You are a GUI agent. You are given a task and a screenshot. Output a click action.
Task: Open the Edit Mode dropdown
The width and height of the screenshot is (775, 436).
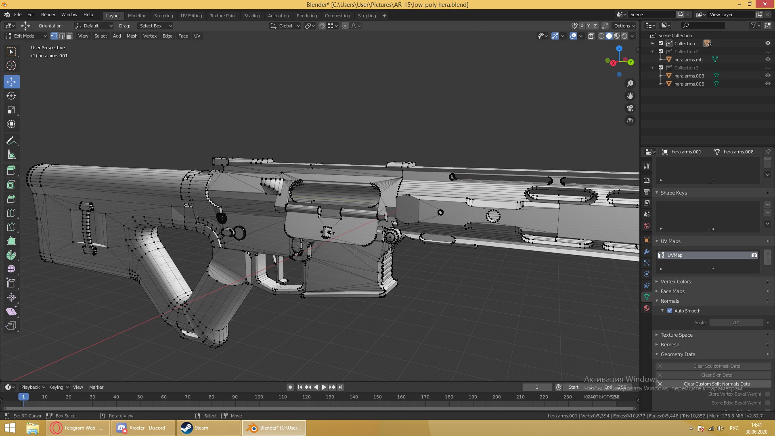pos(26,36)
